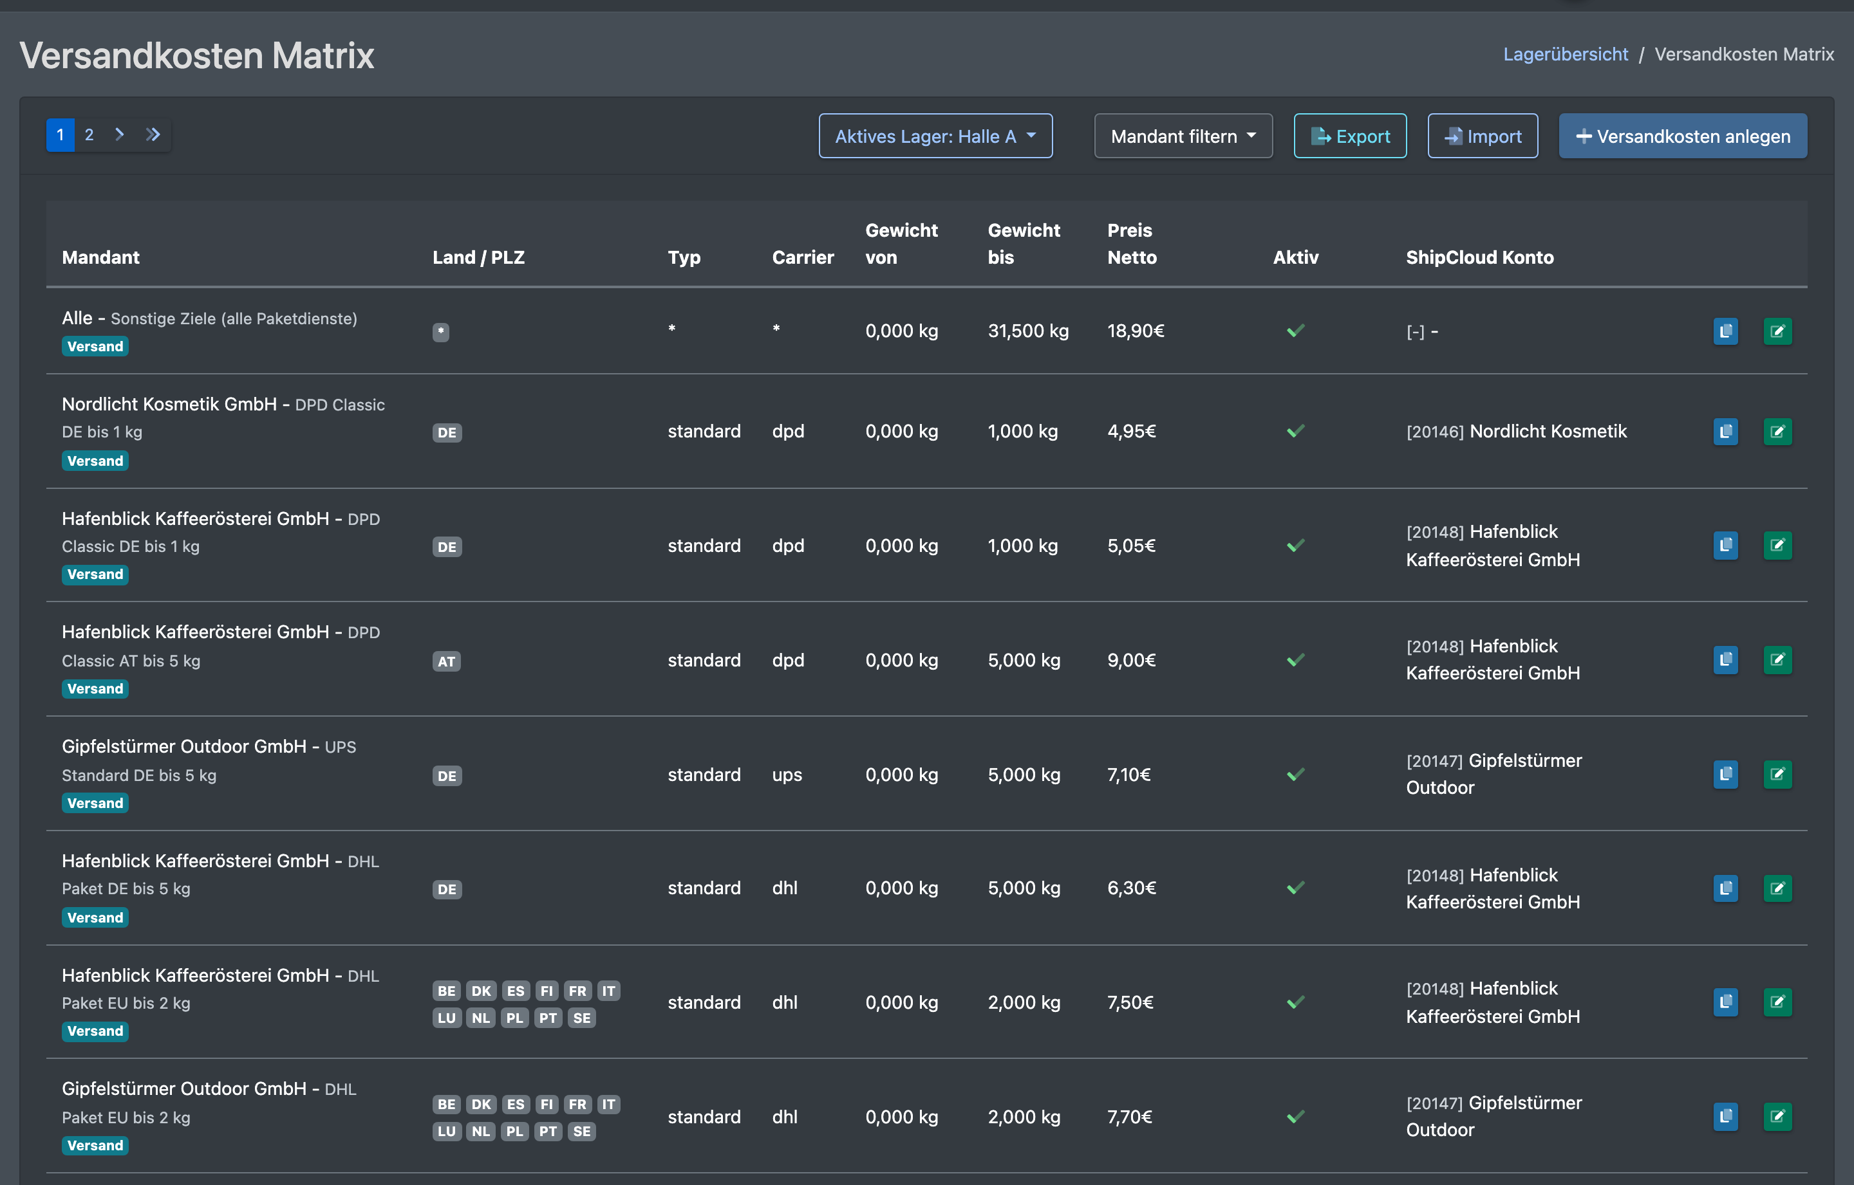Create new entry with Versandkosten anlegen
This screenshot has height=1185, width=1854.
click(x=1682, y=136)
